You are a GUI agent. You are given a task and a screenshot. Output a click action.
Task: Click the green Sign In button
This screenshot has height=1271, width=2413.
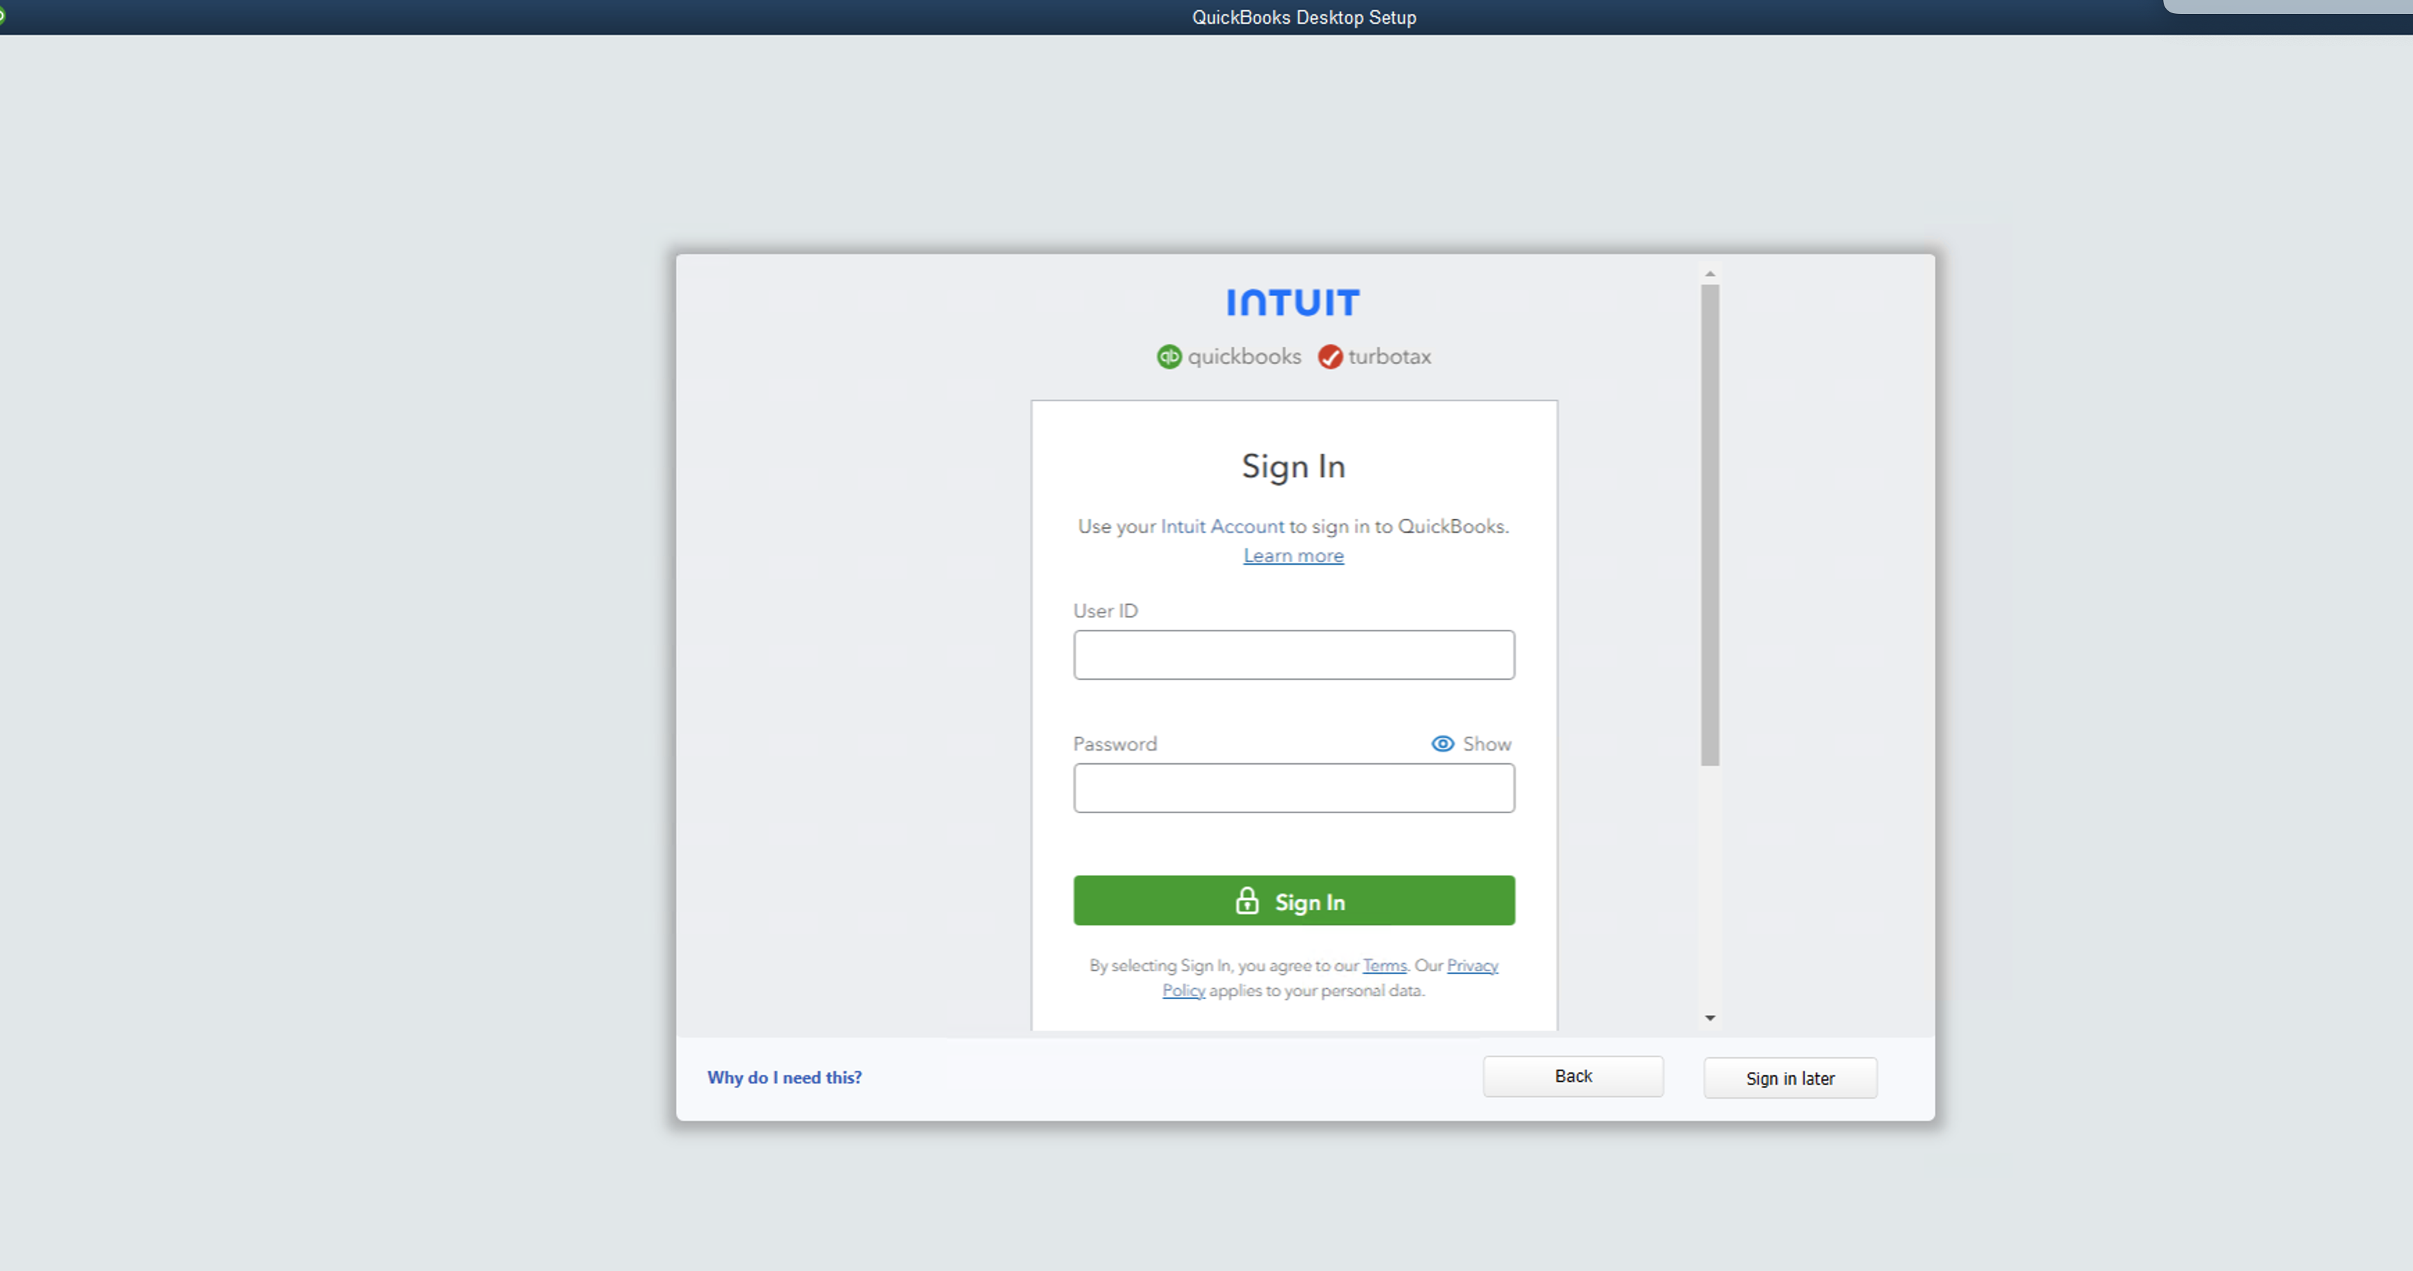[1293, 901]
